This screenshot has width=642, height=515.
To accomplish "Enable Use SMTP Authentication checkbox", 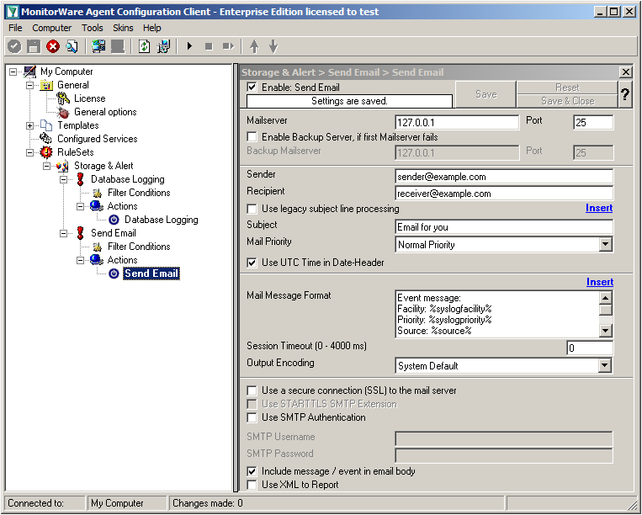I will 252,417.
